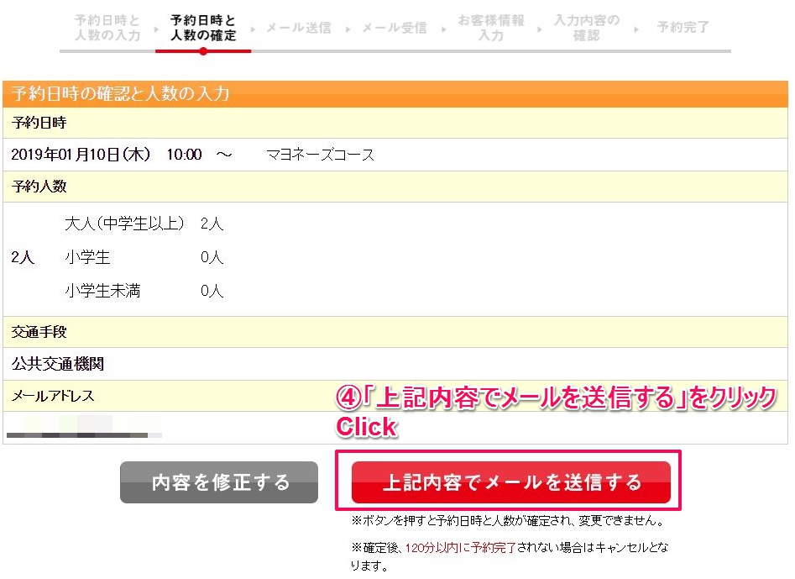Click the 10:00 start time
The width and height of the screenshot is (795, 579).
click(x=184, y=155)
